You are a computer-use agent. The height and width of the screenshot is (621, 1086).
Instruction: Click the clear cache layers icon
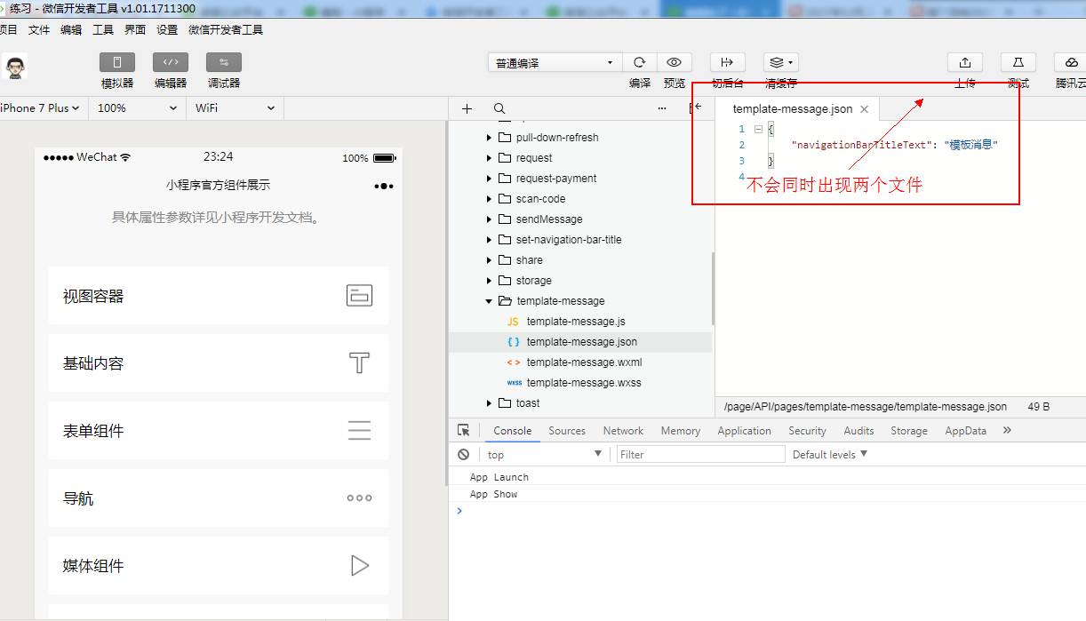coord(781,62)
